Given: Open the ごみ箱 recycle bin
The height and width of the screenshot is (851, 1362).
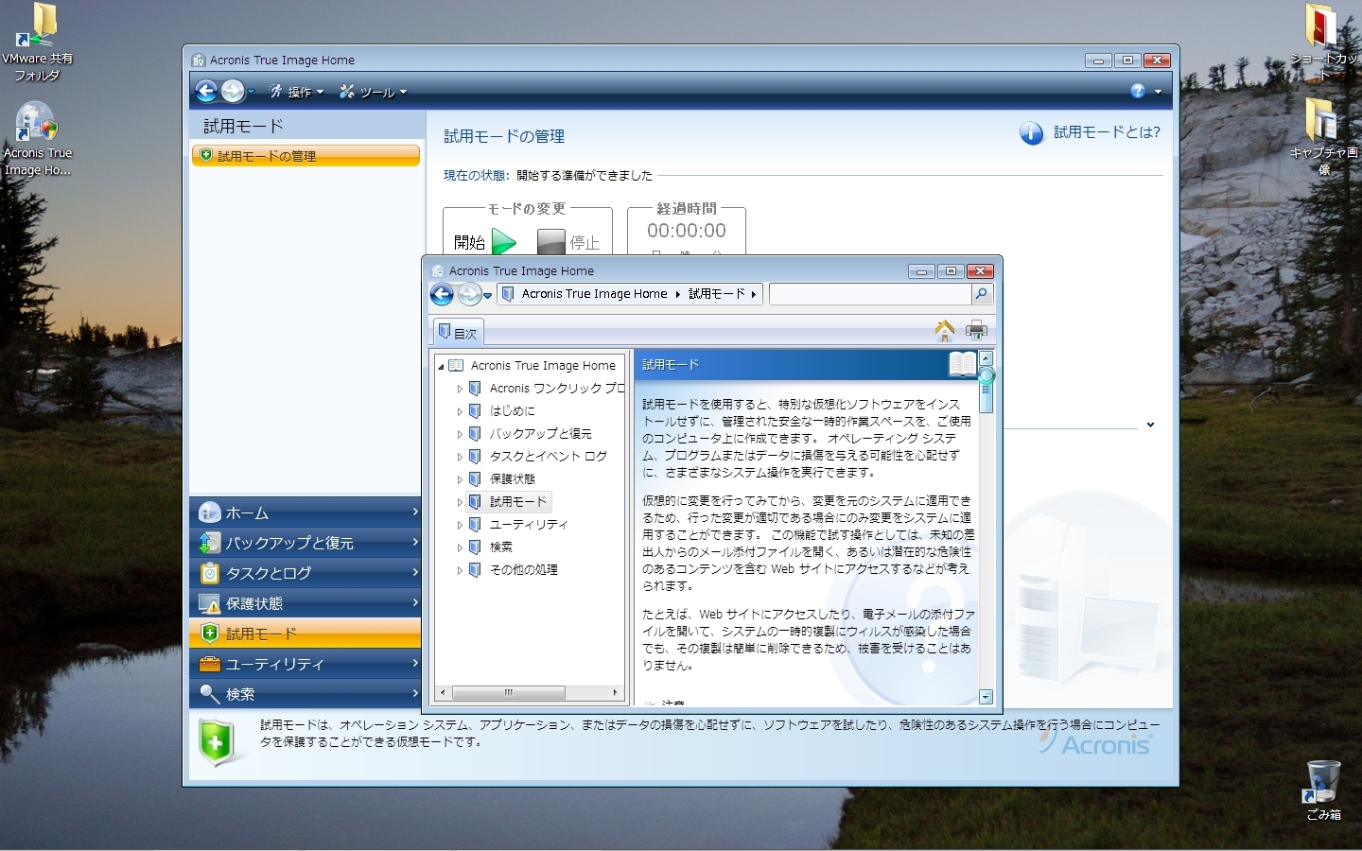Looking at the screenshot, I should point(1323,790).
